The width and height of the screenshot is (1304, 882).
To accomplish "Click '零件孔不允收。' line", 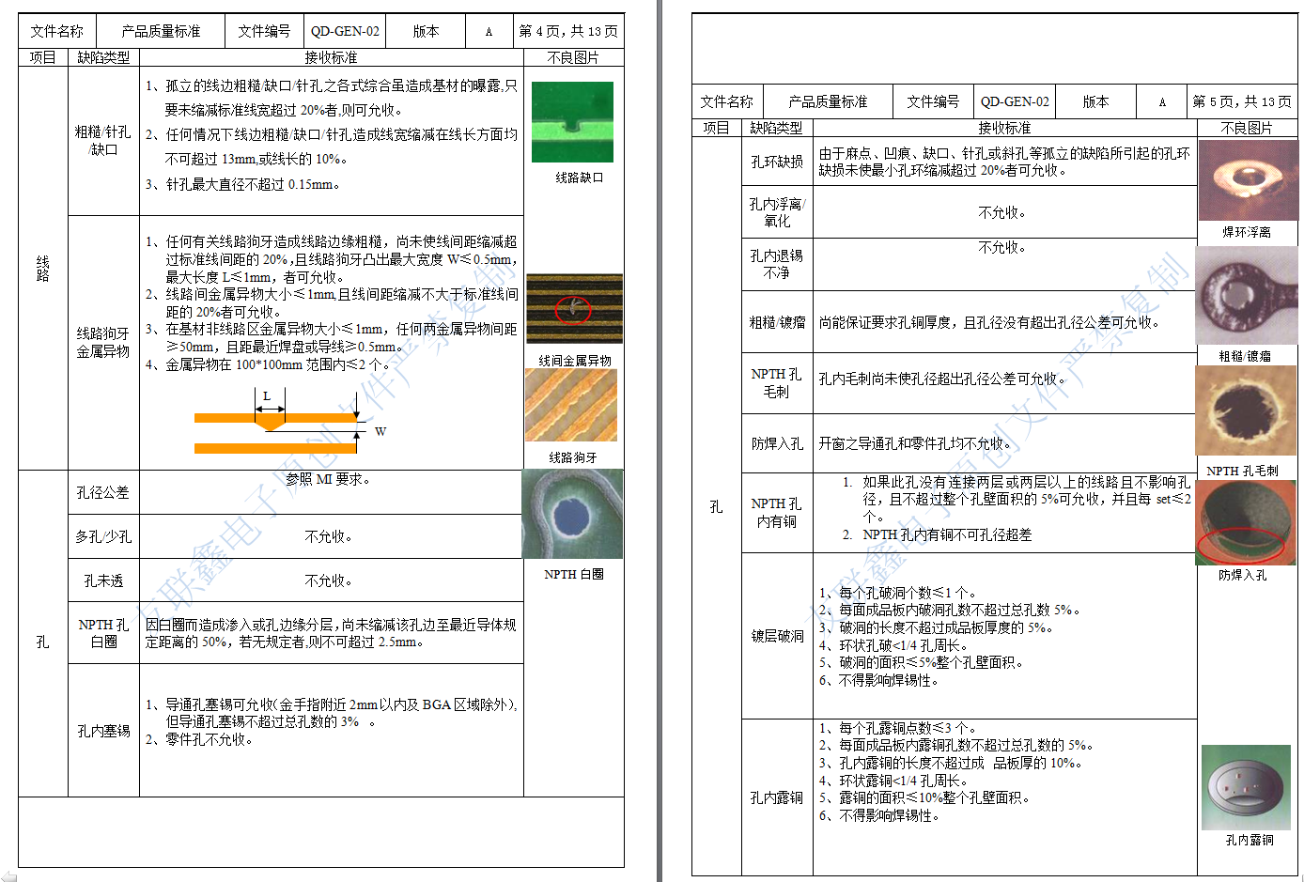I will coord(210,739).
